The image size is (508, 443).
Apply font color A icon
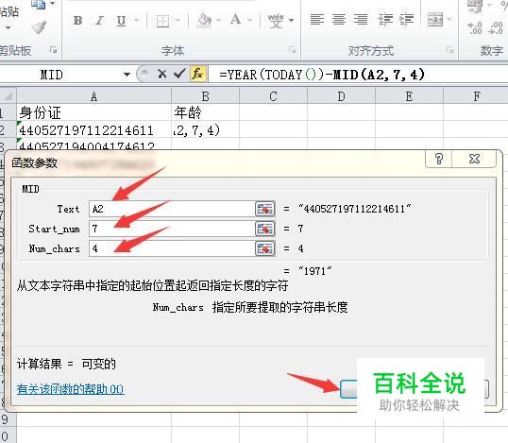[x=235, y=20]
